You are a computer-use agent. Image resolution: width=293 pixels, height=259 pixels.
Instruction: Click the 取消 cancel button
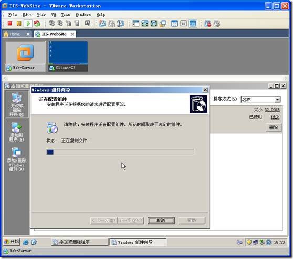[161, 220]
